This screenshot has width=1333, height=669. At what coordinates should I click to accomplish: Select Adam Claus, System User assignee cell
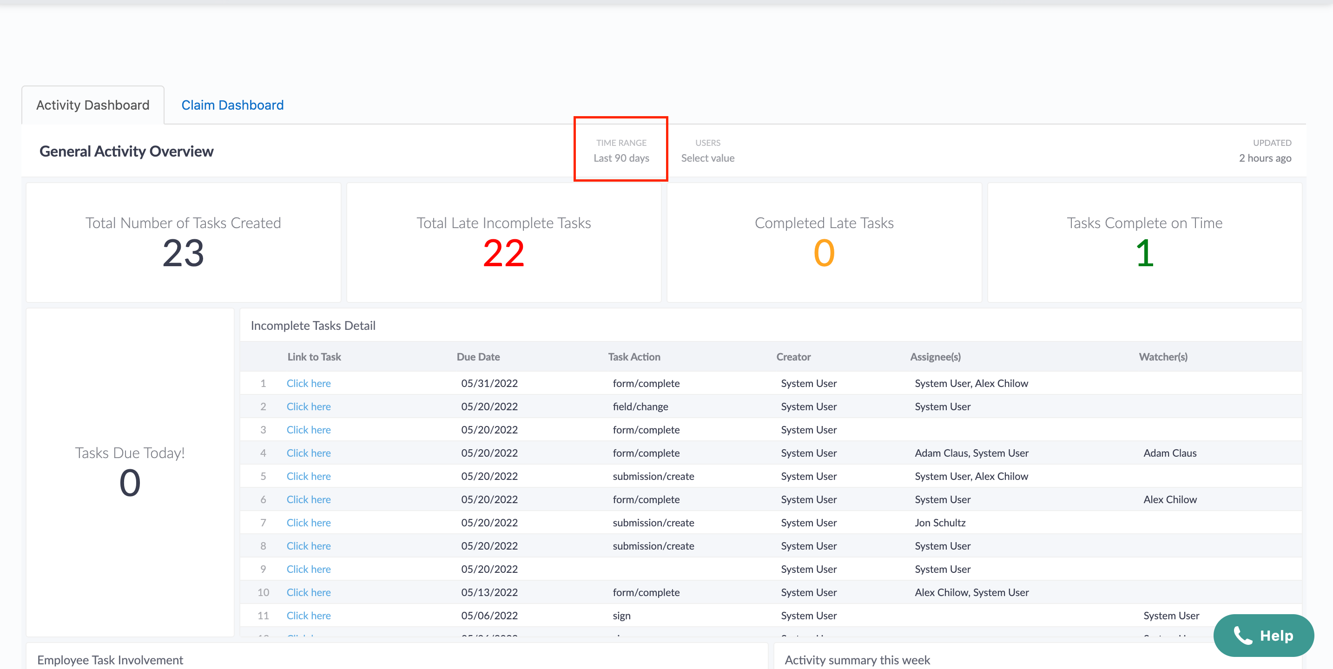(971, 453)
